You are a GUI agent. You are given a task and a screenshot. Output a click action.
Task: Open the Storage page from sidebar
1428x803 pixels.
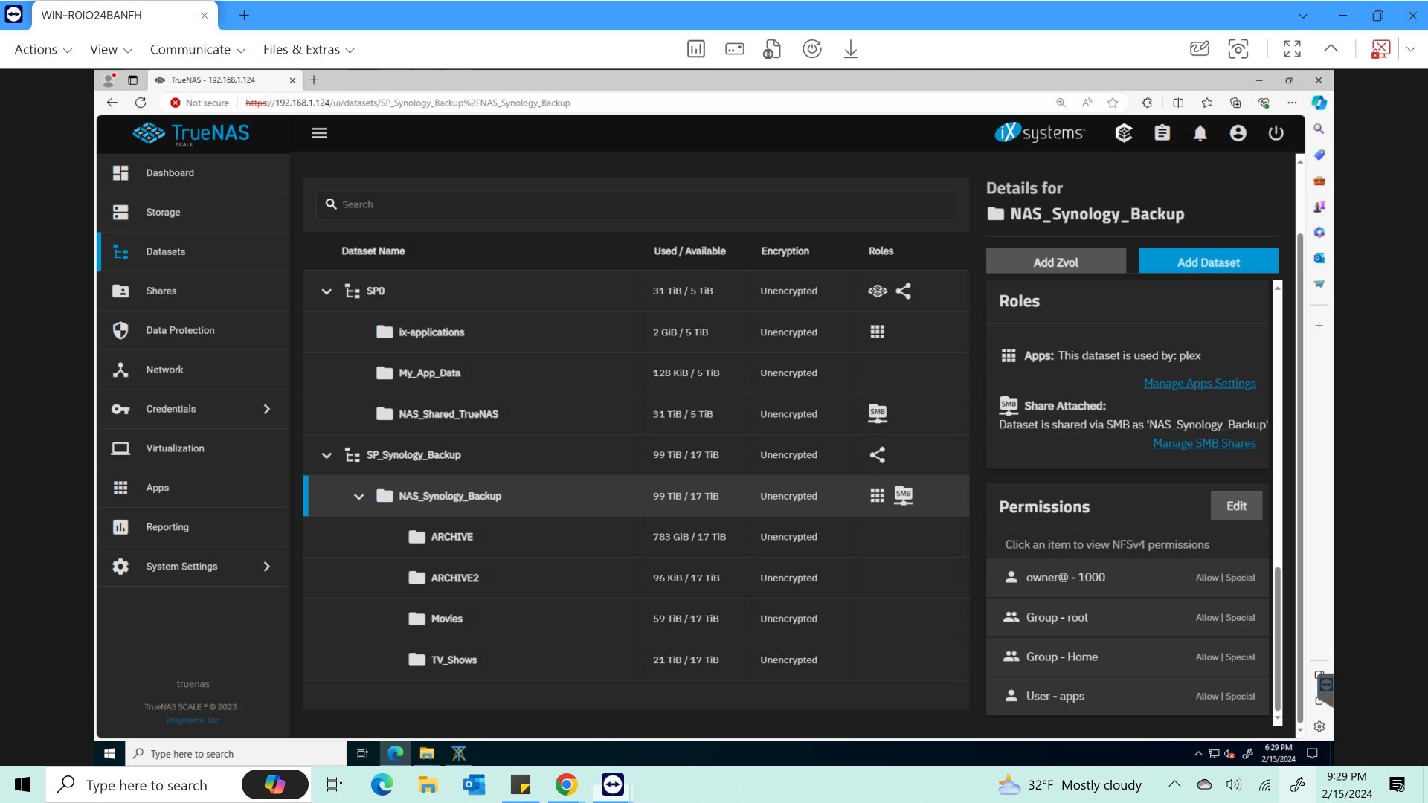pos(163,212)
